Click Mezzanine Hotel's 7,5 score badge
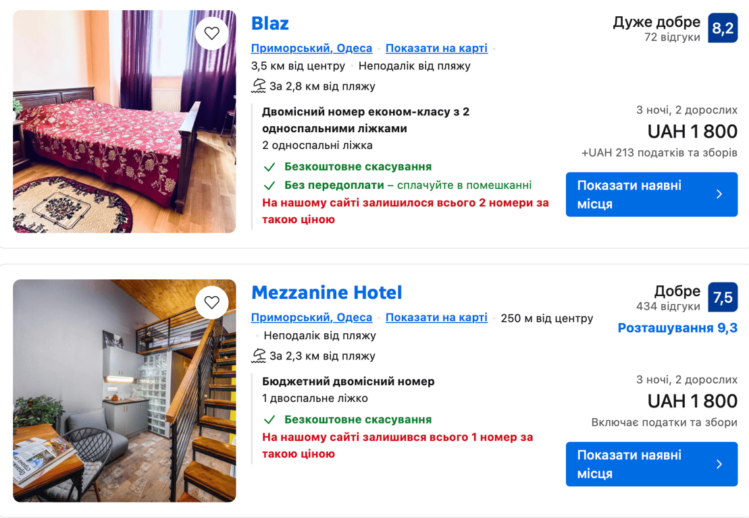Image resolution: width=749 pixels, height=518 pixels. [722, 297]
